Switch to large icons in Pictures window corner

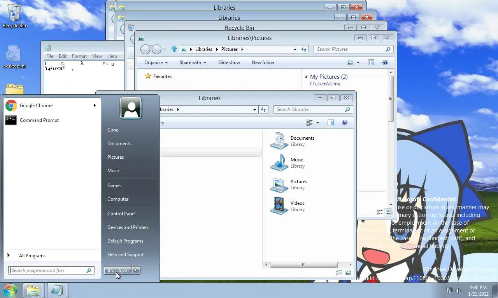click(388, 212)
